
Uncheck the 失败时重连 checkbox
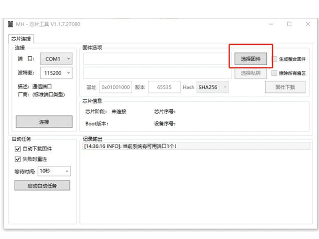[x=18, y=159]
